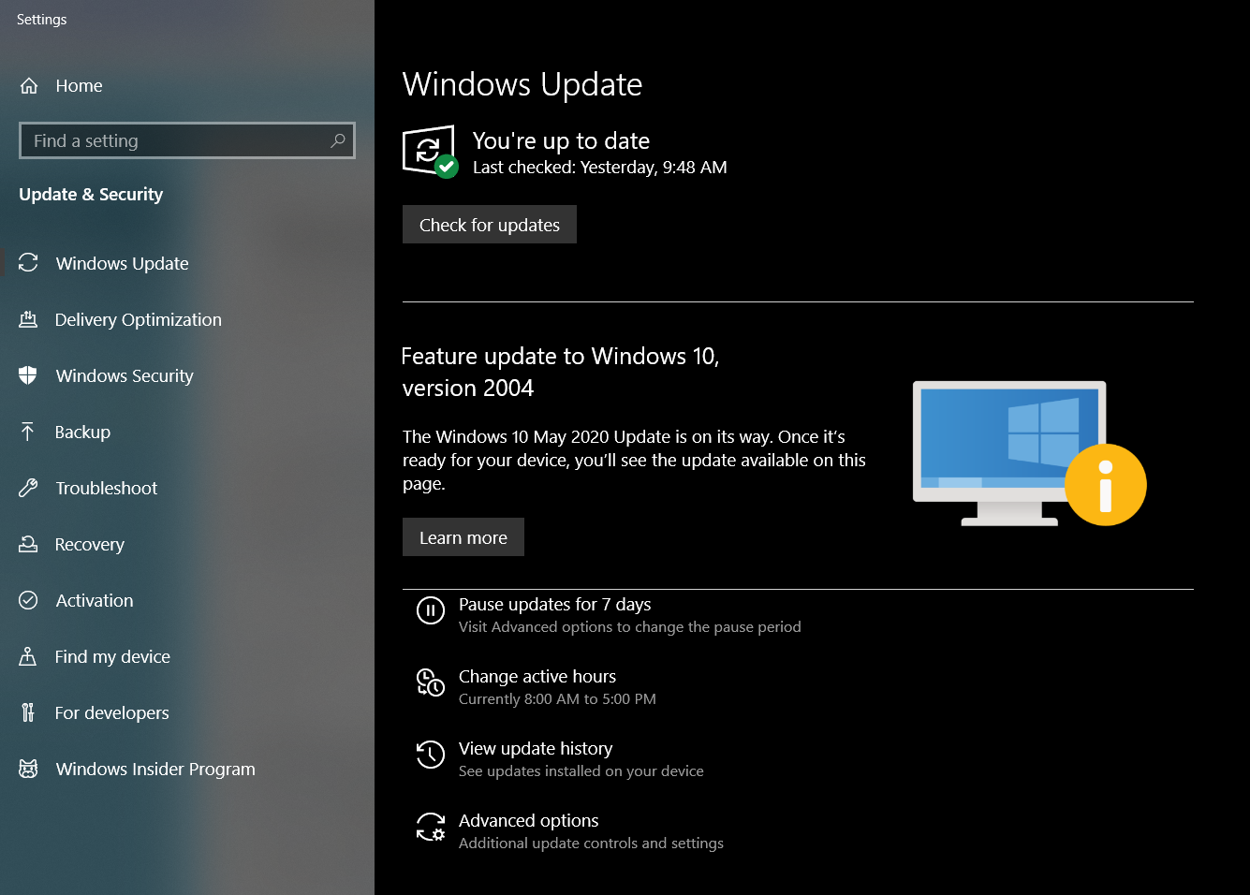Click the Home house icon
1250x895 pixels.
pyautogui.click(x=29, y=86)
